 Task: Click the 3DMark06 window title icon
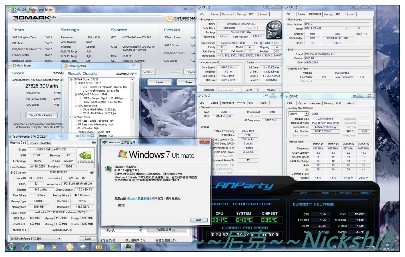10,9
